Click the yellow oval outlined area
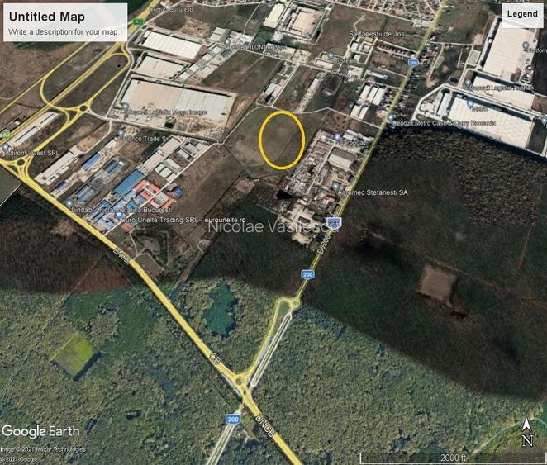 click(x=282, y=140)
